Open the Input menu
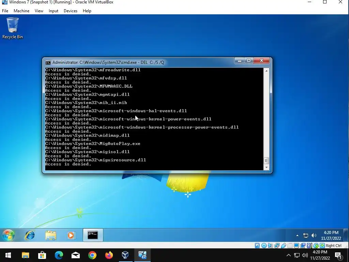This screenshot has height=262, width=349. pyautogui.click(x=54, y=11)
